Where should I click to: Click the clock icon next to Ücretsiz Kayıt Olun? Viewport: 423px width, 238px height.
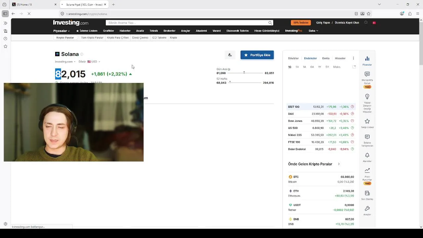[x=366, y=22]
